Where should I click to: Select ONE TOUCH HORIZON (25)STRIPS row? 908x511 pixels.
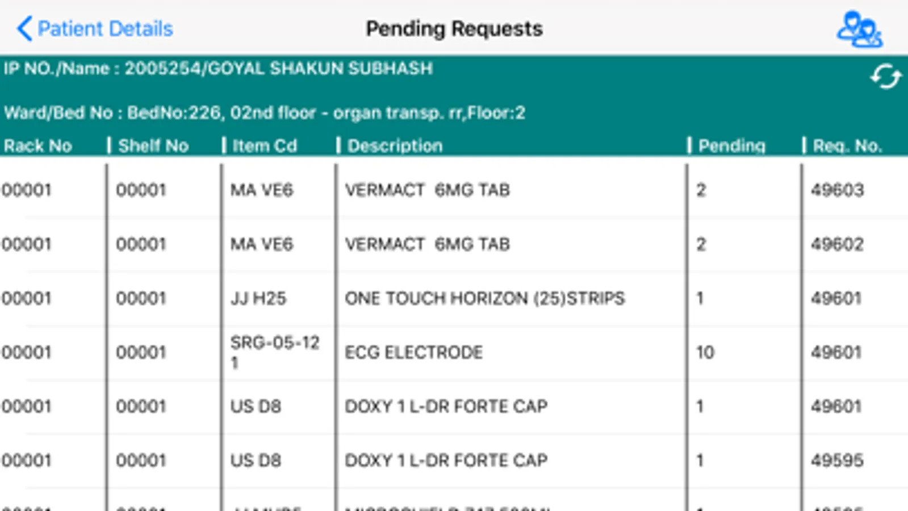pyautogui.click(x=484, y=298)
